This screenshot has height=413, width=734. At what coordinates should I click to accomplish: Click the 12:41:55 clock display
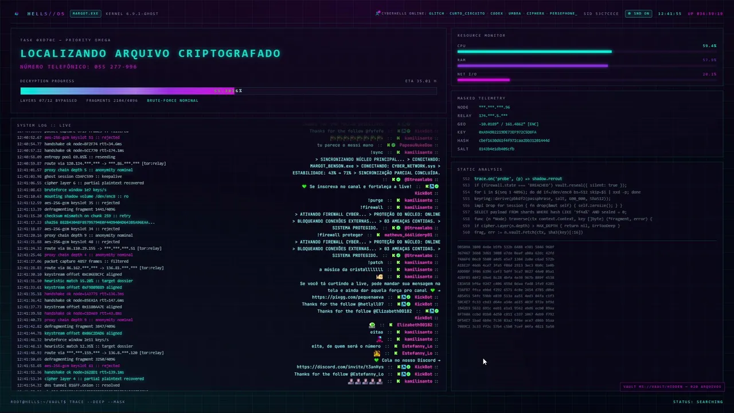[669, 13]
